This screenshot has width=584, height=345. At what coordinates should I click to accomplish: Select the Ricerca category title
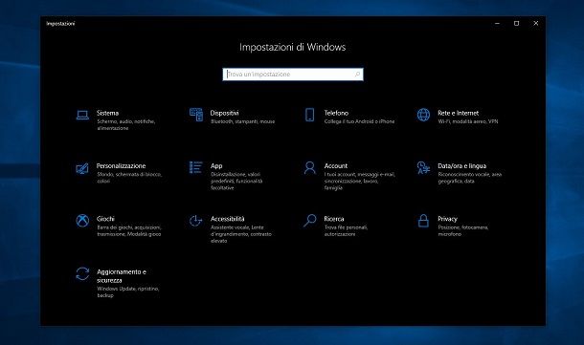click(x=334, y=219)
